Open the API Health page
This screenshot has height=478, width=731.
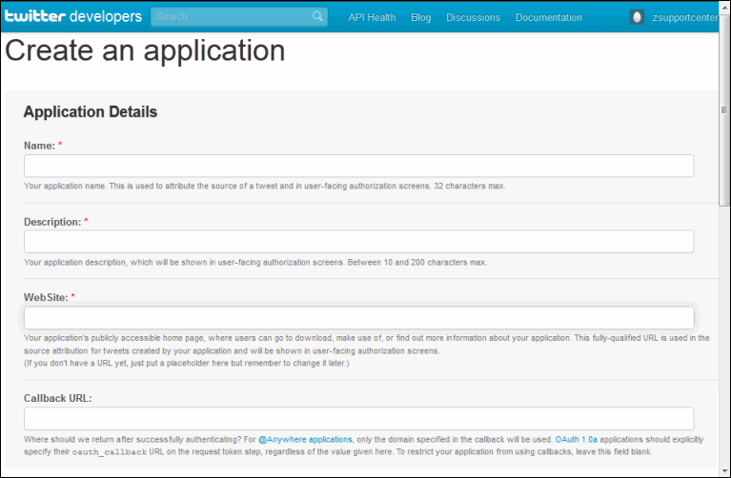(x=372, y=17)
